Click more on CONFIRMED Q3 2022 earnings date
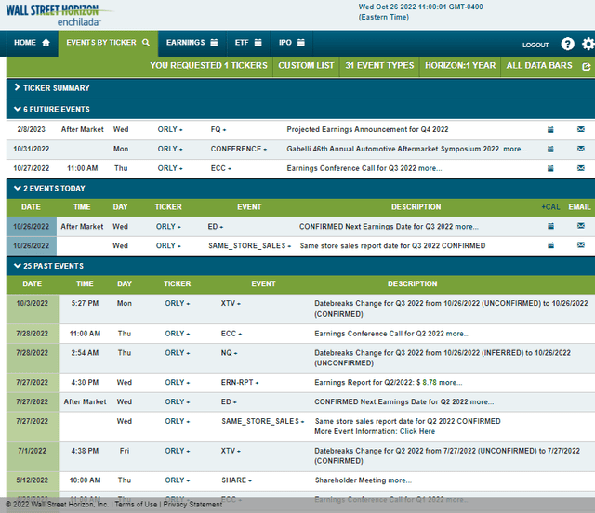This screenshot has width=595, height=513. click(467, 227)
